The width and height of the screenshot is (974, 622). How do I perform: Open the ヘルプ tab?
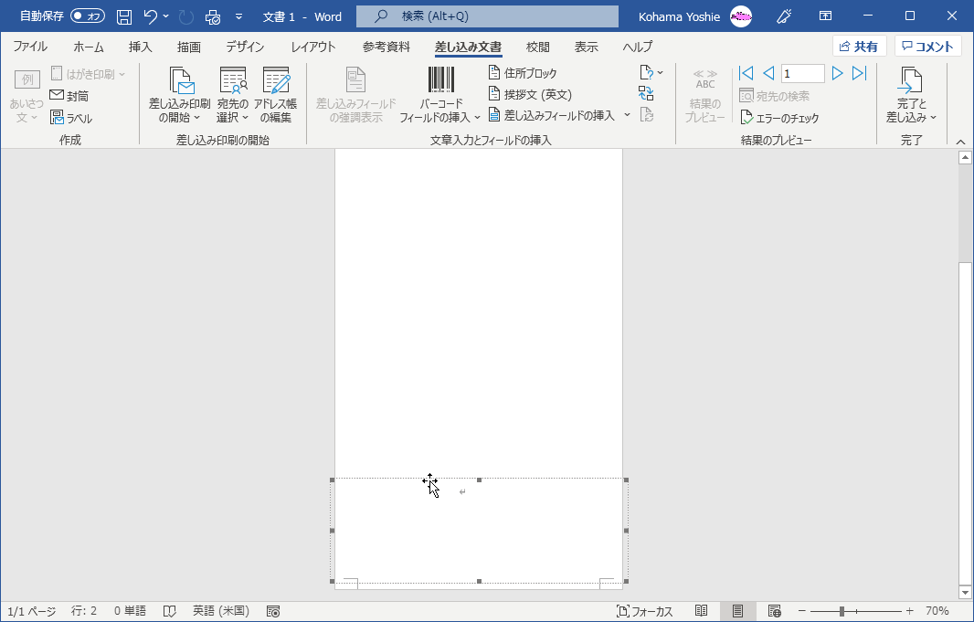point(638,47)
